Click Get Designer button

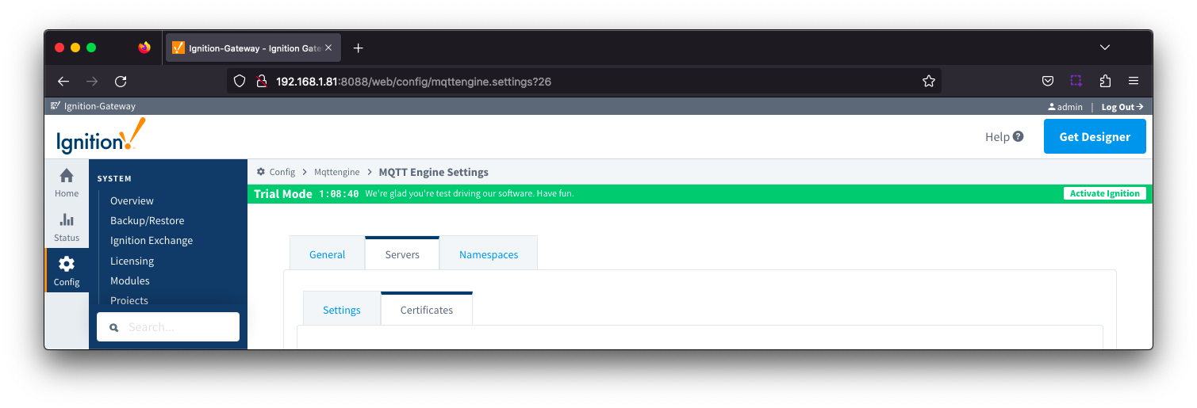coord(1095,136)
